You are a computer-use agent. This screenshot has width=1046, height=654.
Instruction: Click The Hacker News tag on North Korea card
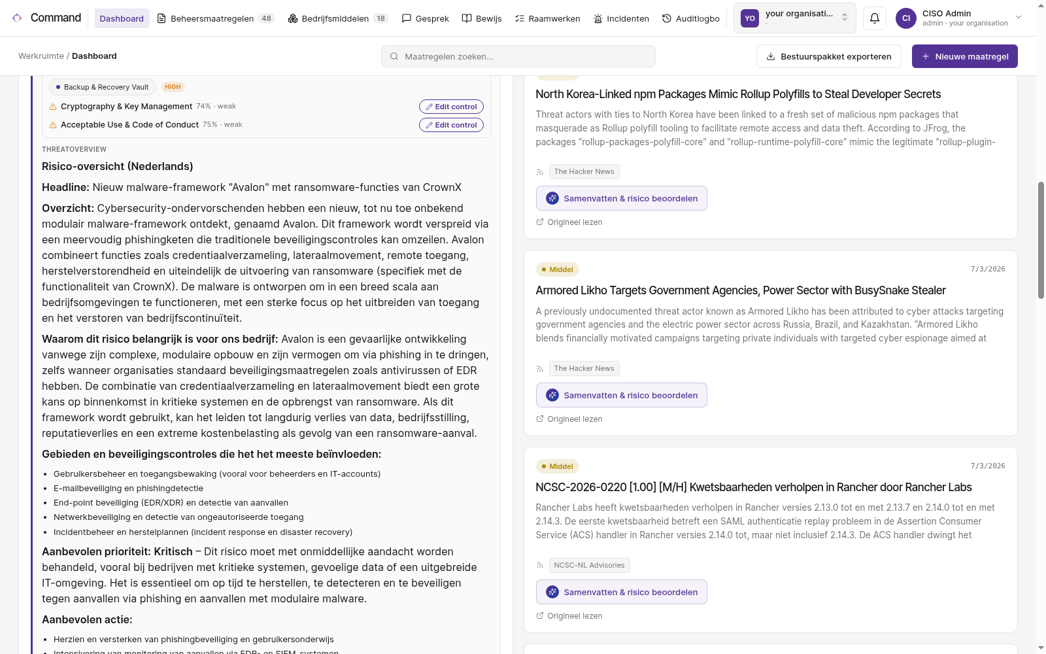click(x=584, y=171)
